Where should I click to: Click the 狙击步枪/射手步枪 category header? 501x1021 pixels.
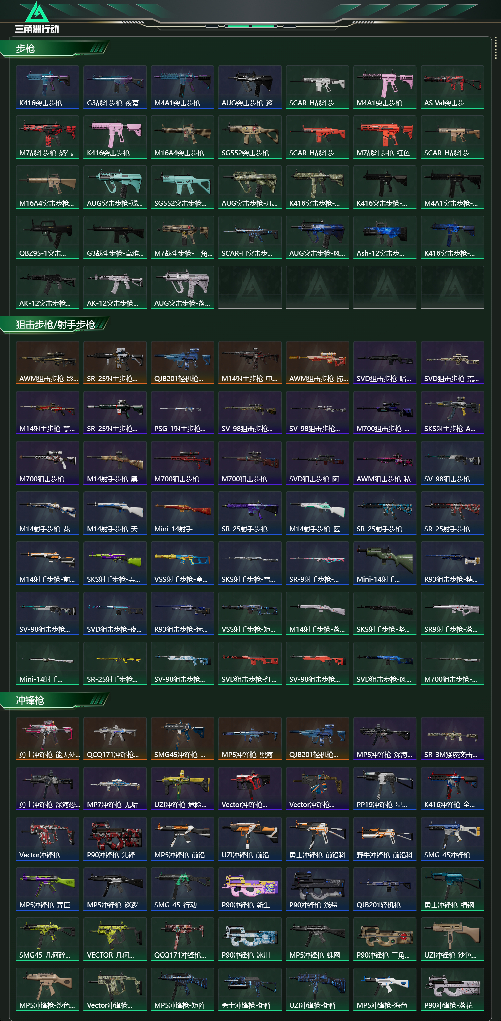55,325
